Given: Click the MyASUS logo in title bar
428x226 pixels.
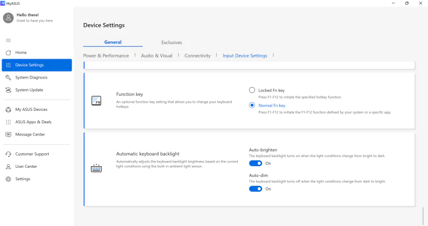Looking at the screenshot, I should pos(3,3).
